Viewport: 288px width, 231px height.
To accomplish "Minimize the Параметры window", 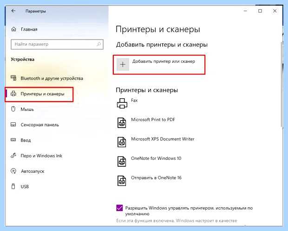I will [245, 11].
